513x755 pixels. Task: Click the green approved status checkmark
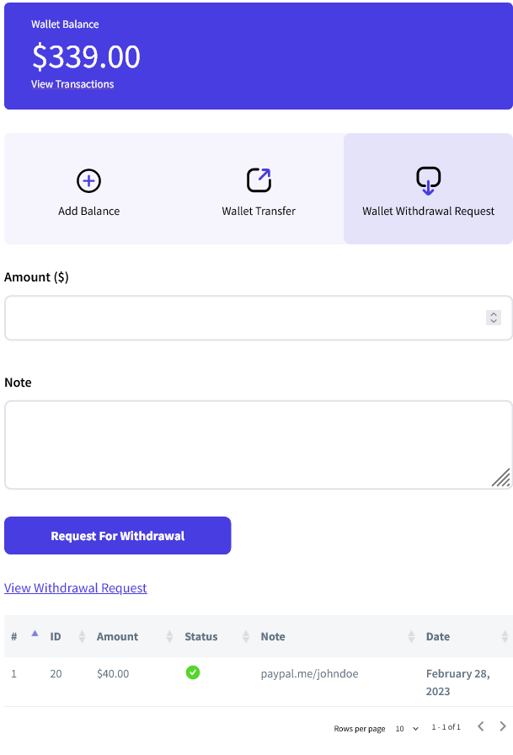193,672
